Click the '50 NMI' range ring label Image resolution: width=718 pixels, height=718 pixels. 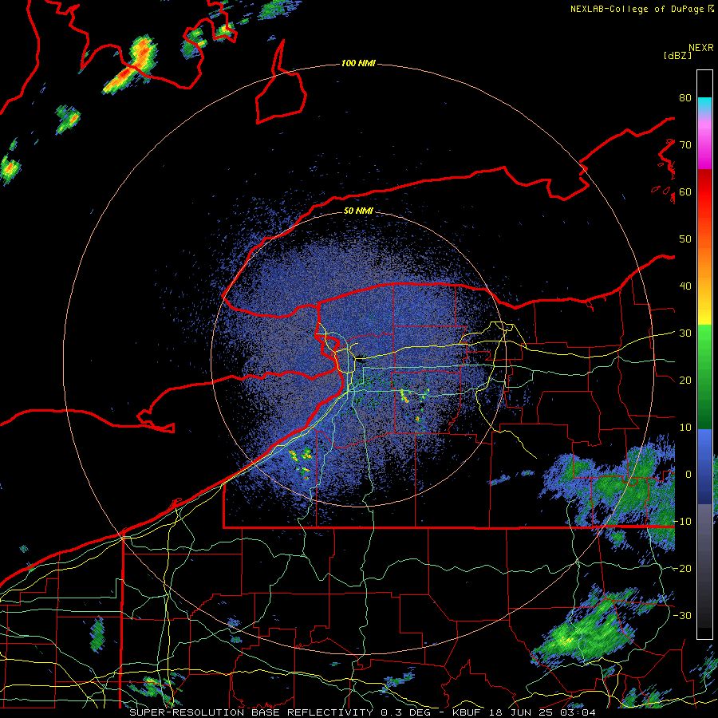[358, 211]
